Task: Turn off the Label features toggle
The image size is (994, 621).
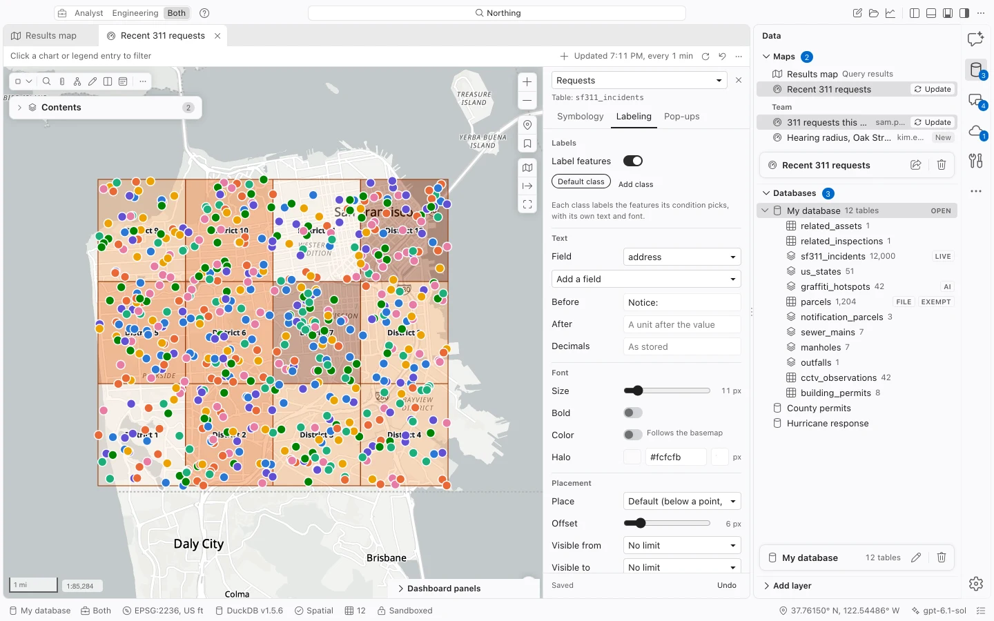Action: (x=633, y=161)
